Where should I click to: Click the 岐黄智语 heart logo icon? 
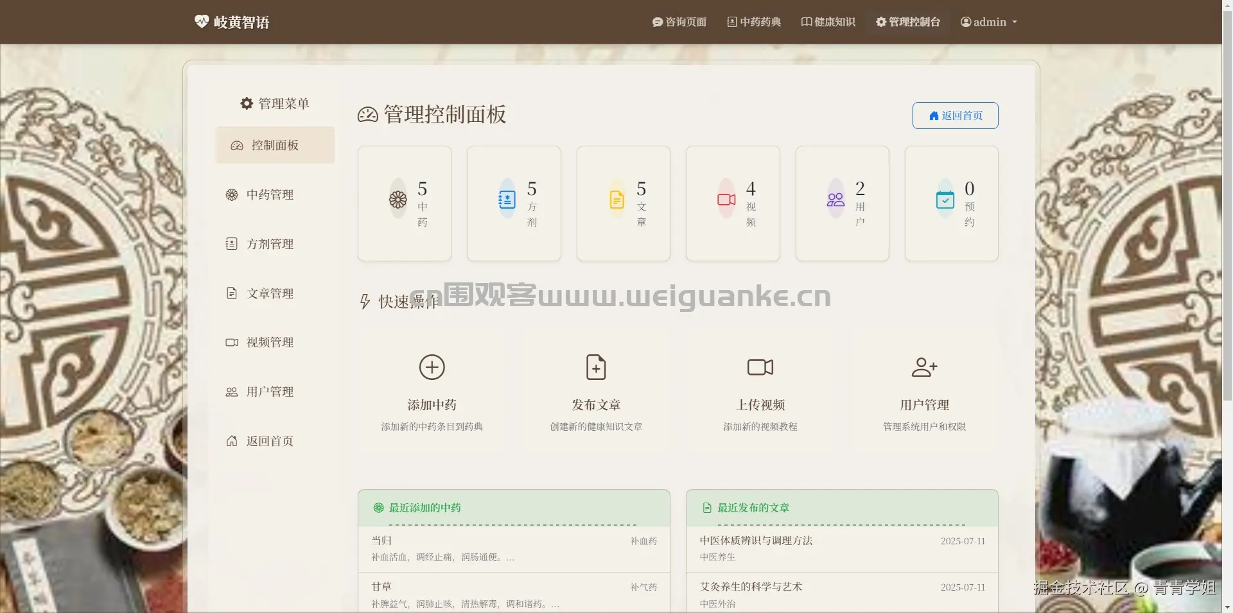[x=202, y=22]
